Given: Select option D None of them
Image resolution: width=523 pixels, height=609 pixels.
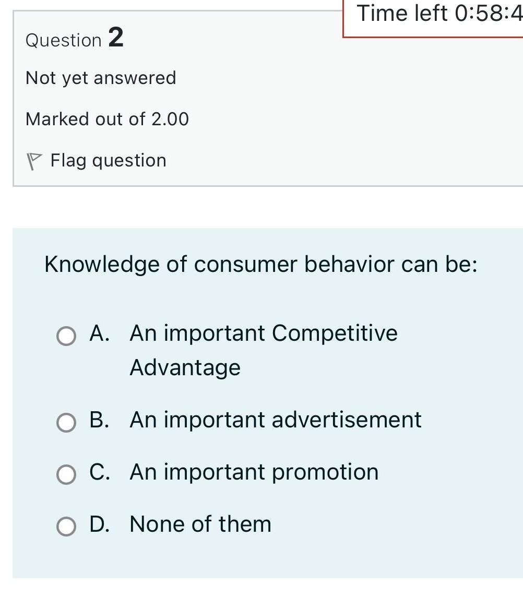Looking at the screenshot, I should point(65,528).
